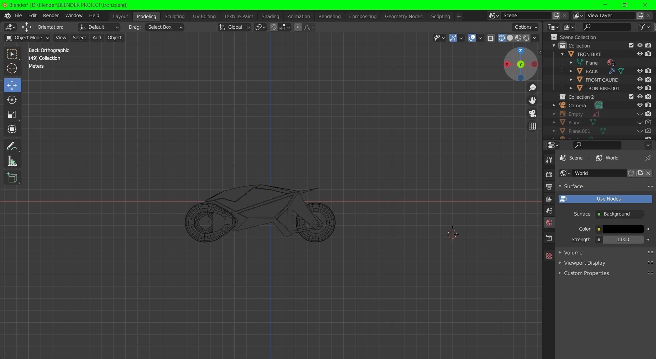Screen dimensions: 656x359
Task: Select the Select Box tool in toolbar
Action: (12, 54)
